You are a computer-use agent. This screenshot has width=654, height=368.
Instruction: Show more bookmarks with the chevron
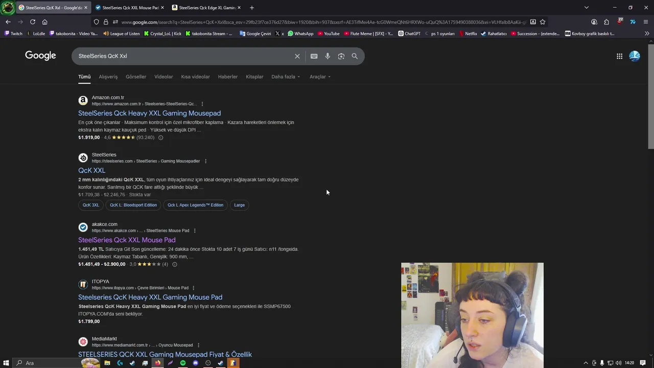[646, 34]
